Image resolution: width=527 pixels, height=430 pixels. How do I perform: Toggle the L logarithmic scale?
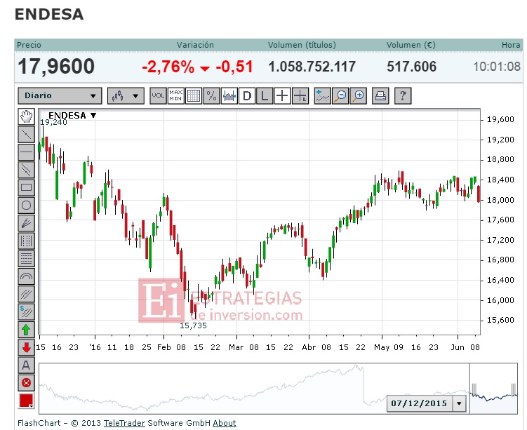pos(265,95)
